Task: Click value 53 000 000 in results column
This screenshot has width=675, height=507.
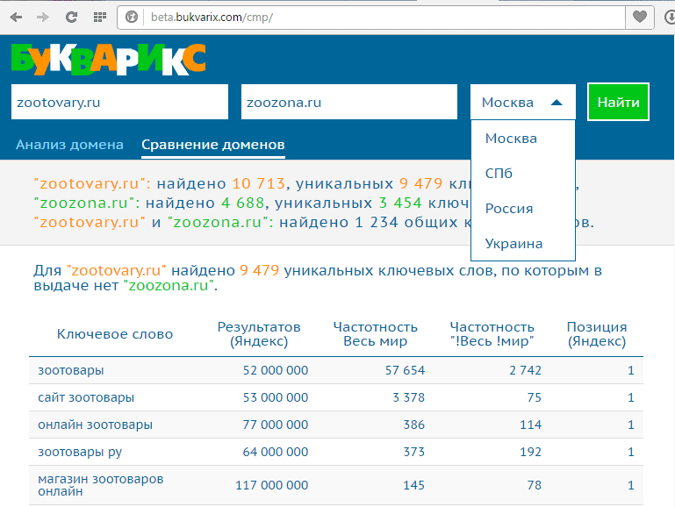Action: 276,397
